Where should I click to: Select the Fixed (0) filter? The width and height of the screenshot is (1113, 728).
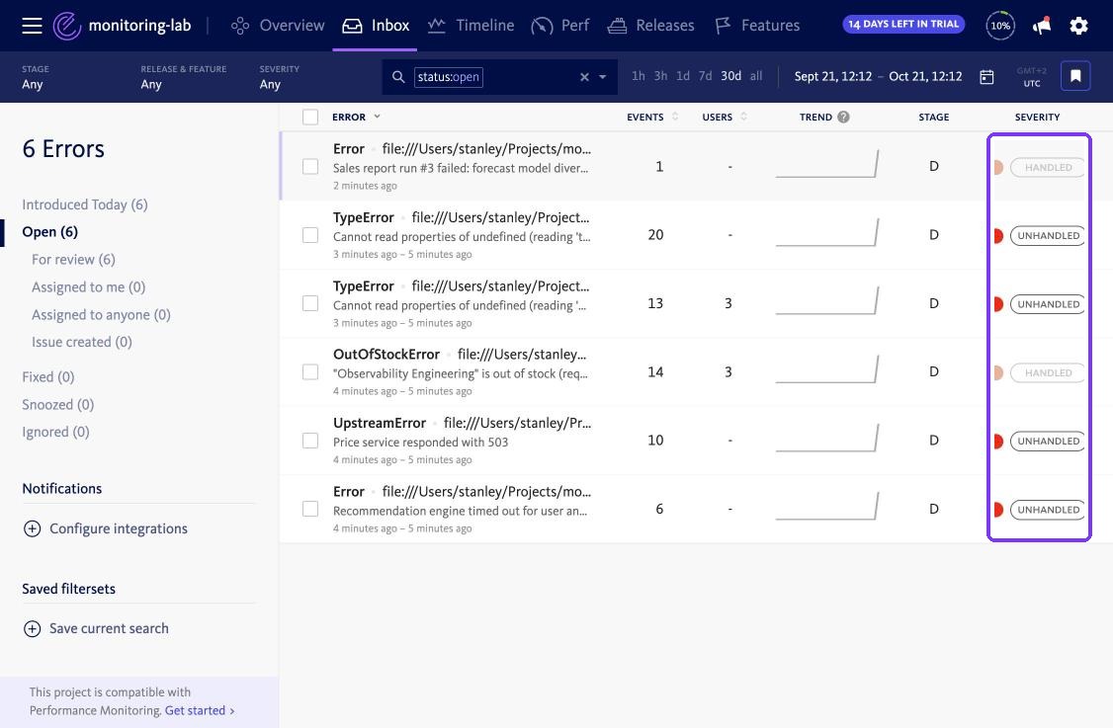(x=47, y=376)
